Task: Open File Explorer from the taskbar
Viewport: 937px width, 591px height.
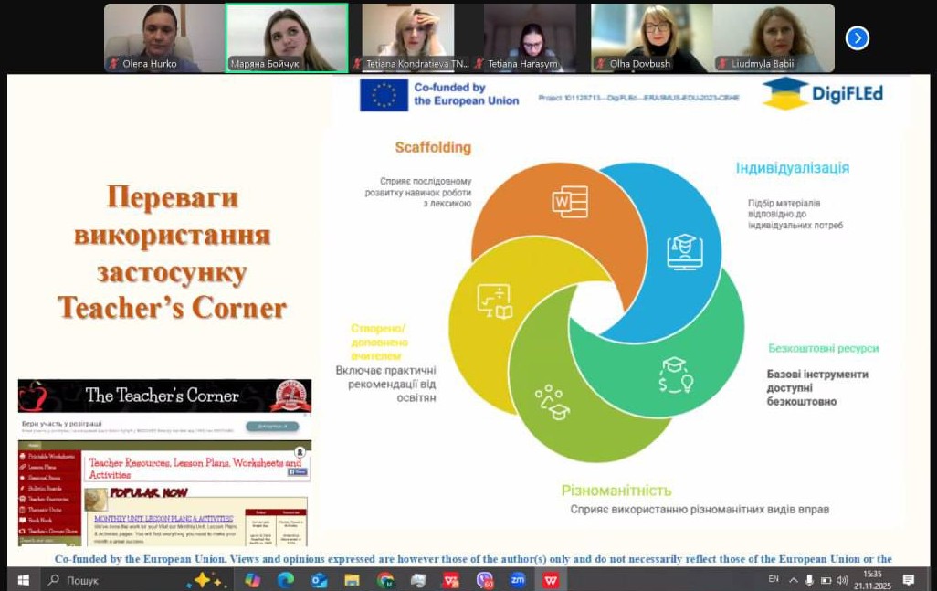Action: tap(352, 580)
